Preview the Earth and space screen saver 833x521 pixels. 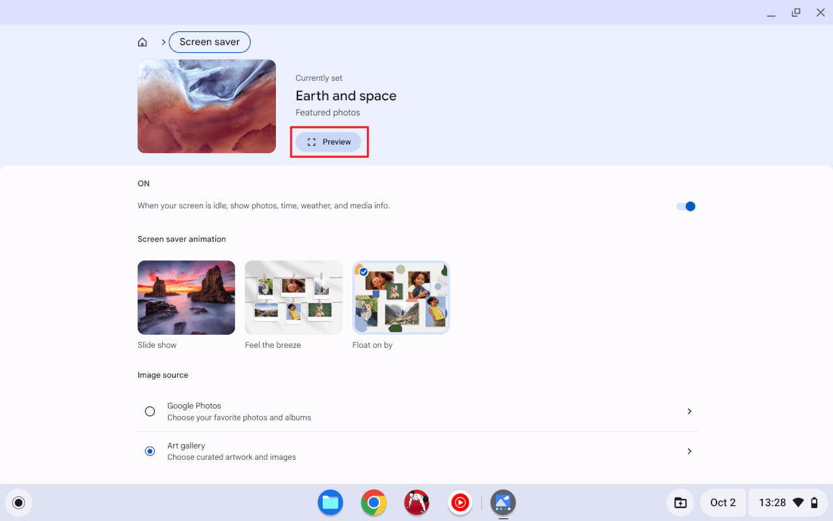(x=329, y=142)
